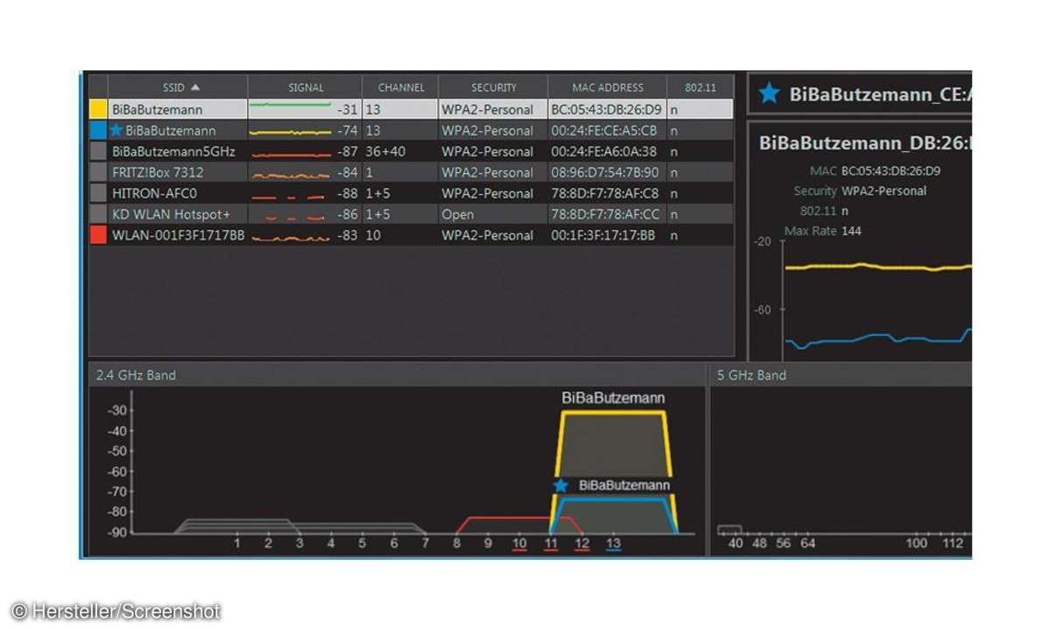Click the Open security cell

457,214
